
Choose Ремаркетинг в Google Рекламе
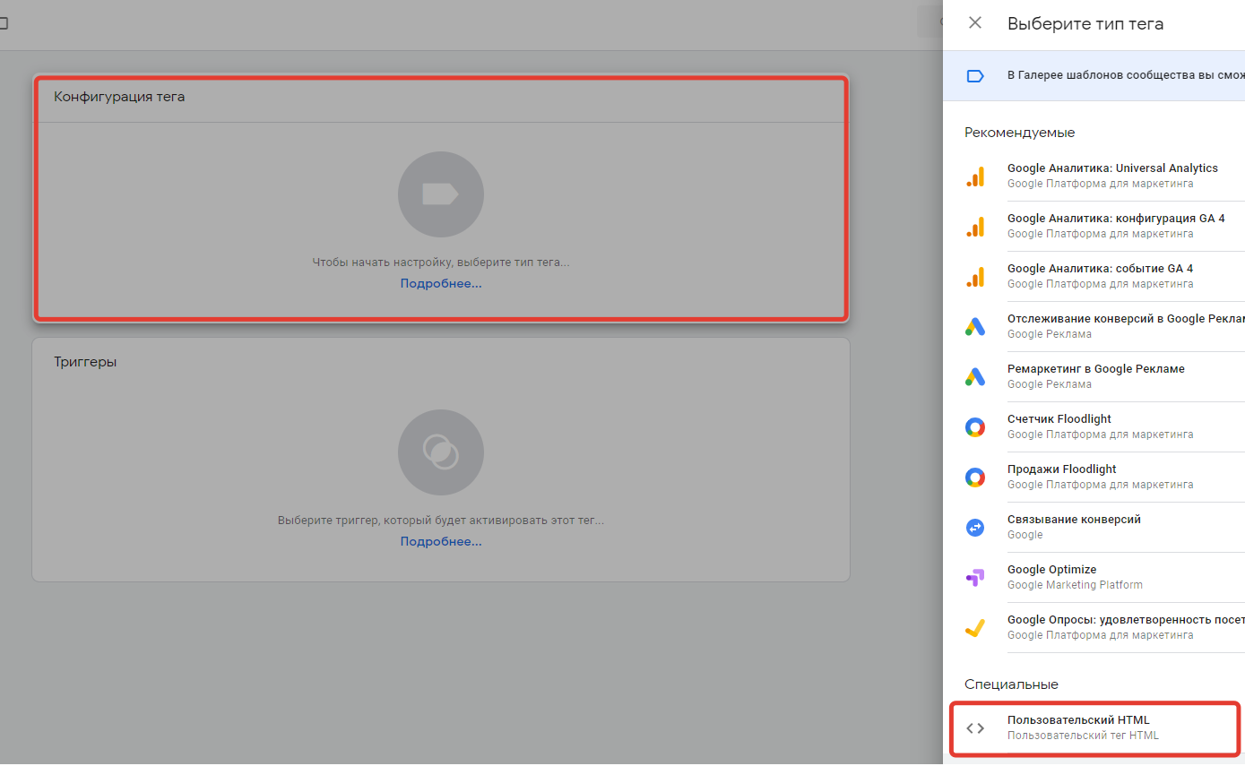click(x=1104, y=376)
